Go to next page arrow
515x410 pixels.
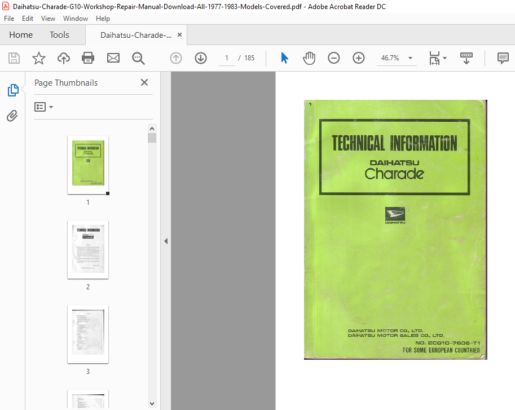tap(201, 58)
